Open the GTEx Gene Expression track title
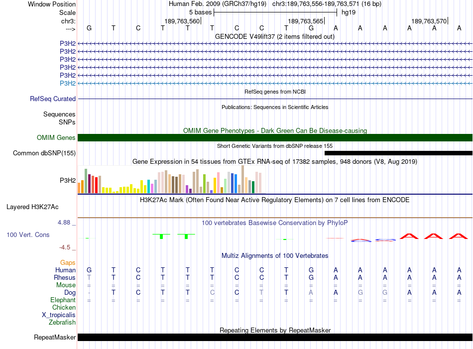 pos(275,161)
